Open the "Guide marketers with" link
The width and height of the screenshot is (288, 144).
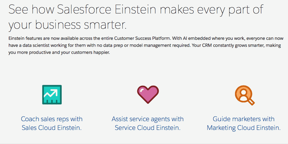coord(244,119)
